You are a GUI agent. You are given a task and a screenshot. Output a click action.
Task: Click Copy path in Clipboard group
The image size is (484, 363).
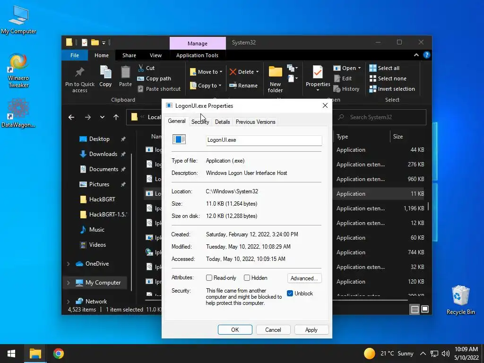pyautogui.click(x=154, y=78)
